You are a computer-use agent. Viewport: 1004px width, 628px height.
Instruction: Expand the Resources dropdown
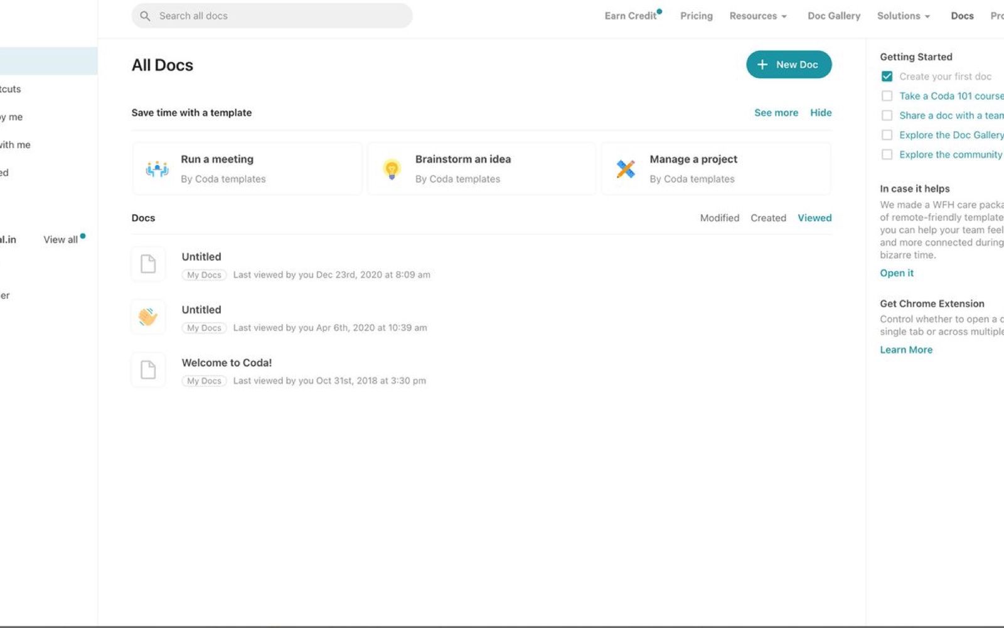point(758,16)
